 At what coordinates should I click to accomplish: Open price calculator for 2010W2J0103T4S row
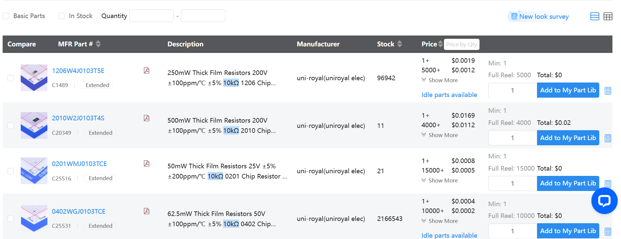coord(608,138)
